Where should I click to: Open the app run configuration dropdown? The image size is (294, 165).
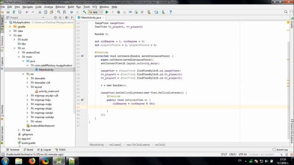(x=96, y=12)
